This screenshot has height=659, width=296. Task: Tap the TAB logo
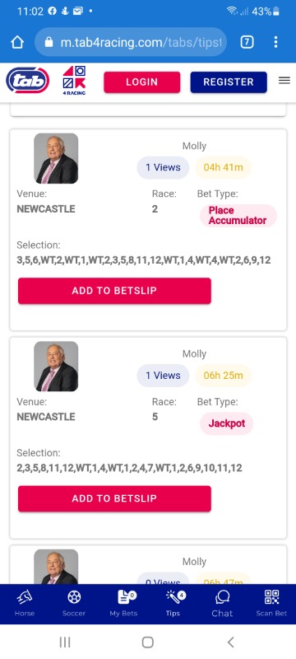coord(28,80)
